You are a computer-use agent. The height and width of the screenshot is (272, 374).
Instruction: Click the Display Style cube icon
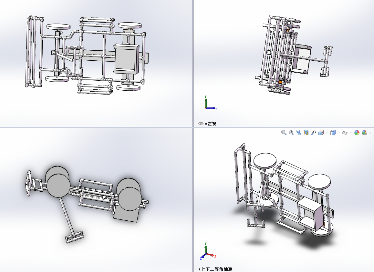pyautogui.click(x=333, y=133)
